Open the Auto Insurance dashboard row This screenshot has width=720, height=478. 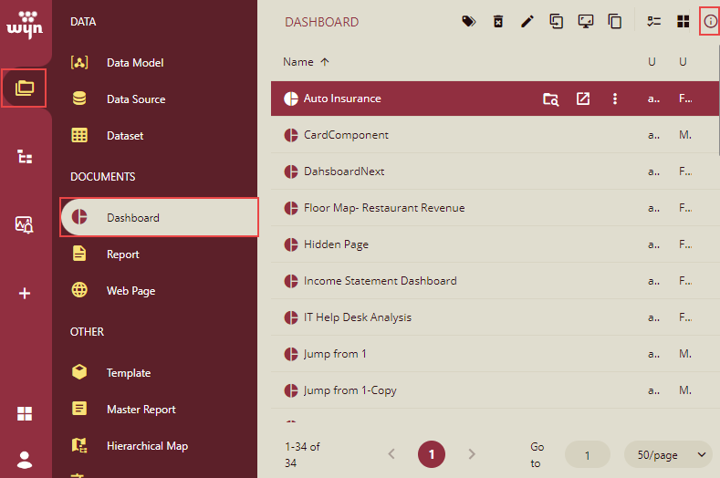(x=495, y=99)
